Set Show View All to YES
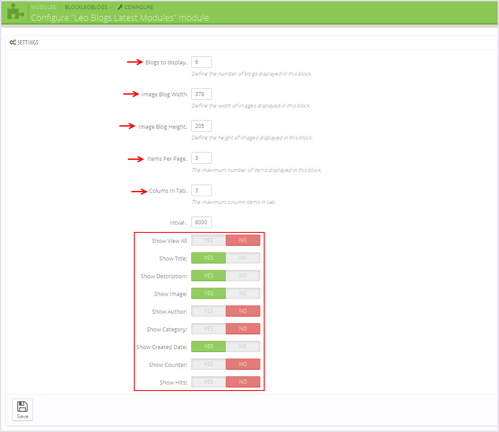This screenshot has height=432, width=499. click(208, 240)
